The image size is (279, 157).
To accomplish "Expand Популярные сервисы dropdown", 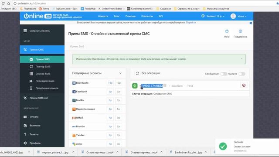I will point(120,73).
